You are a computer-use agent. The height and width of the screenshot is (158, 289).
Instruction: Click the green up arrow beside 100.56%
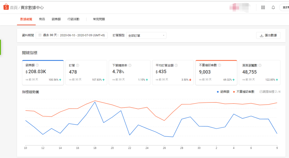60,80
